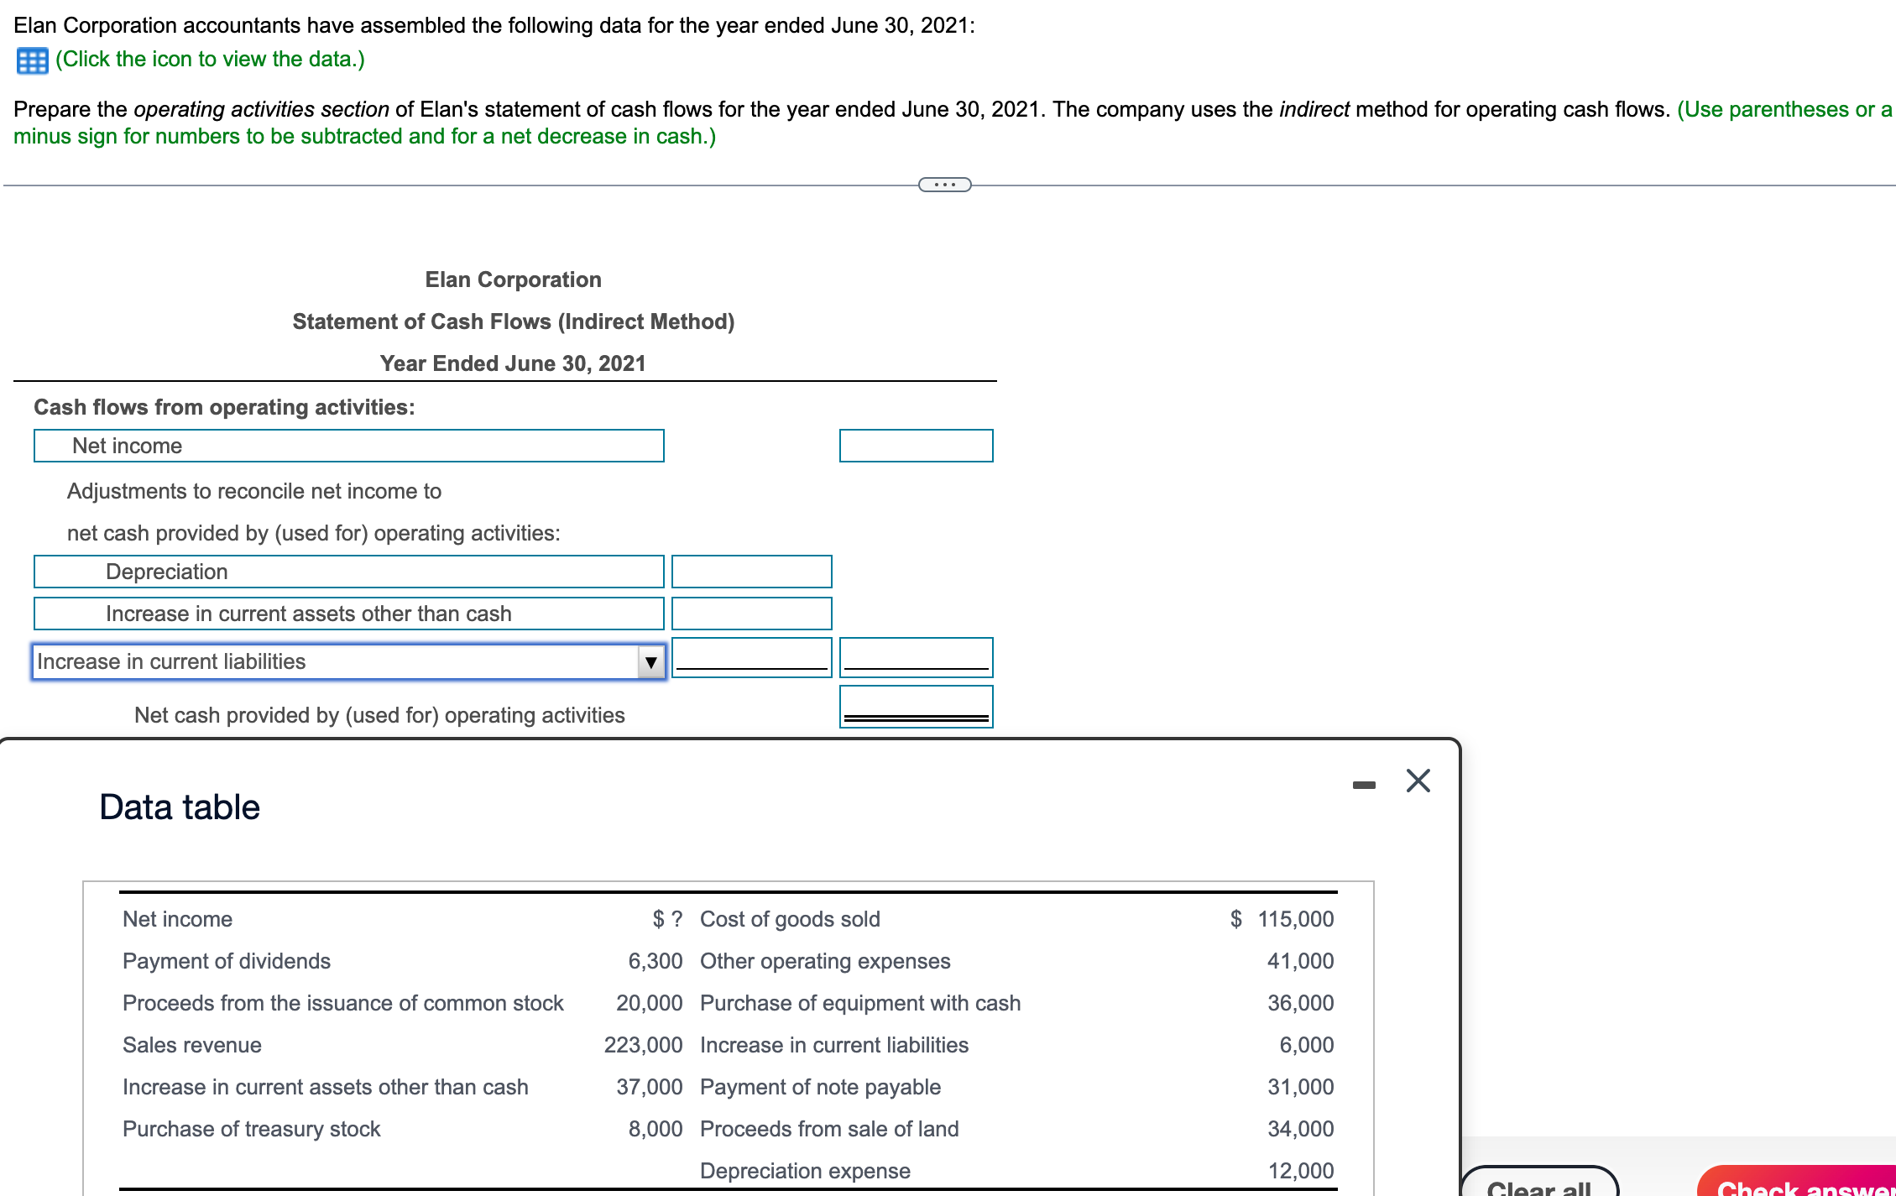1896x1196 pixels.
Task: Select the Depreciation label field
Action: [348, 572]
